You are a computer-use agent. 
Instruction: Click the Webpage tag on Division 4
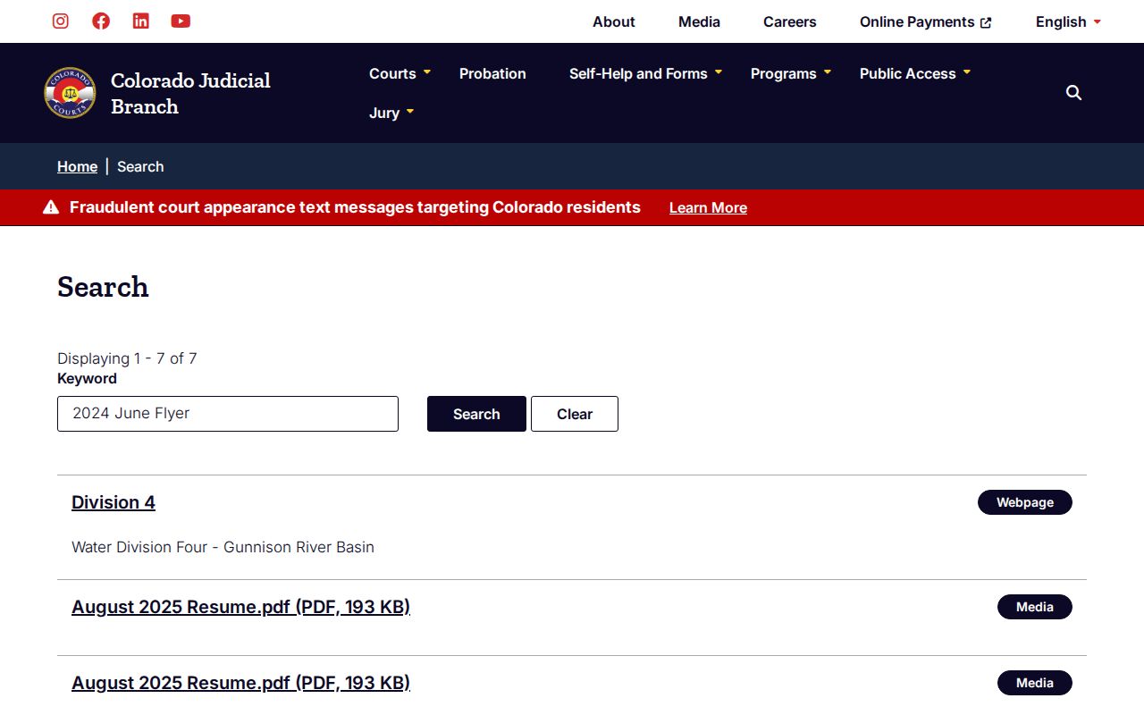[x=1025, y=502]
